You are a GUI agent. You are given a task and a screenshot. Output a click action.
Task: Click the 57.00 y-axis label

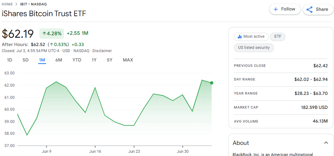coord(9,146)
